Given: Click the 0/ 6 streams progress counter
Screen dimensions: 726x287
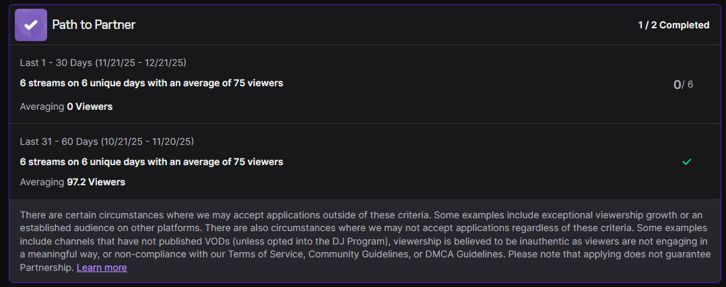Looking at the screenshot, I should pyautogui.click(x=683, y=84).
